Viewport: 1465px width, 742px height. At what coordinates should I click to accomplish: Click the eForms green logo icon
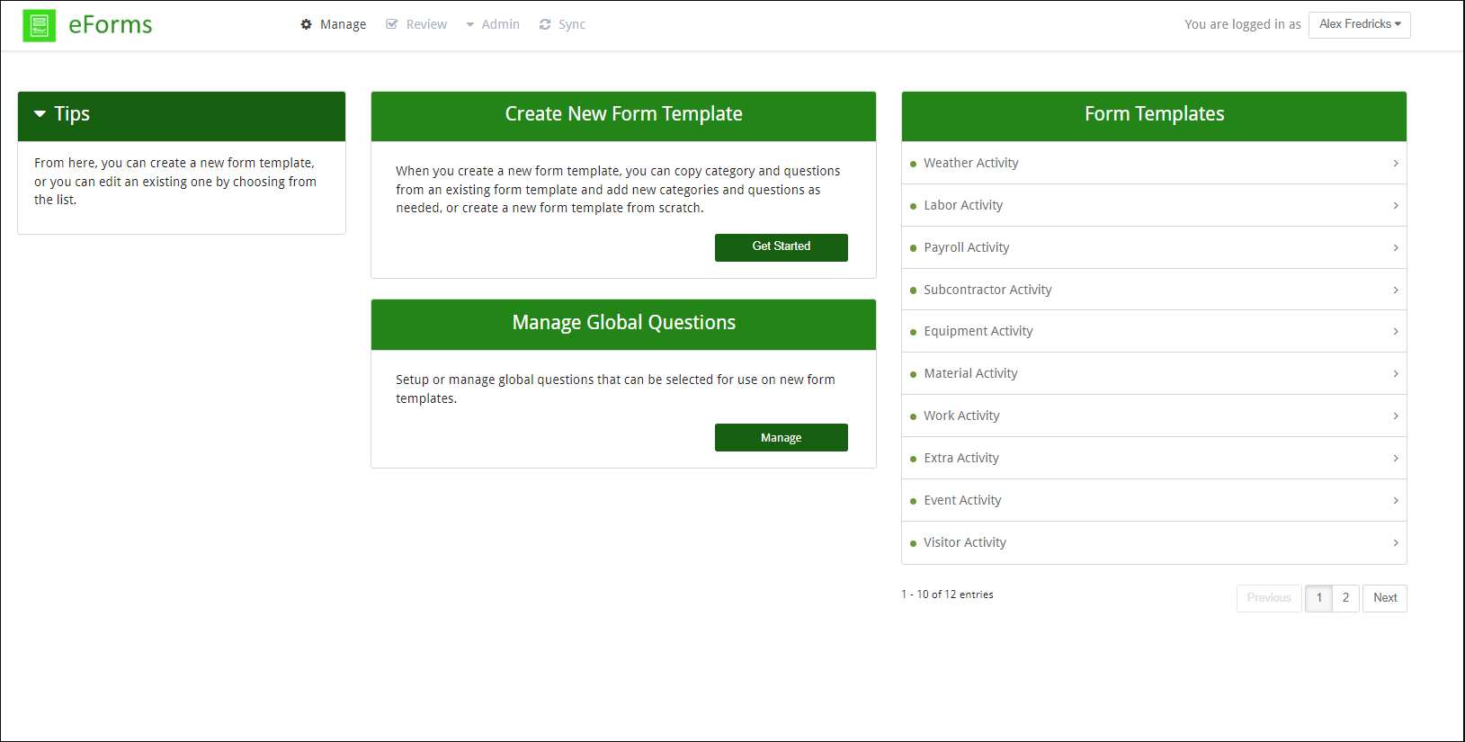click(39, 25)
